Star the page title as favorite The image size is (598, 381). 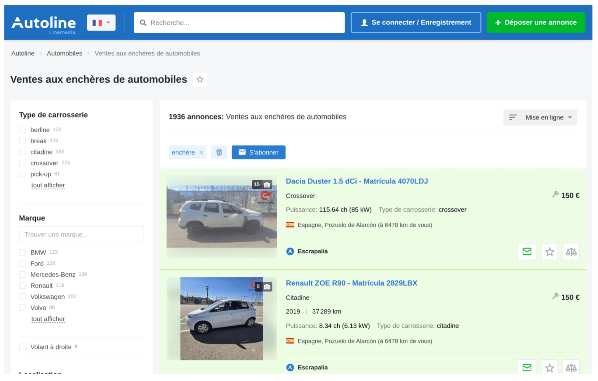pyautogui.click(x=200, y=79)
